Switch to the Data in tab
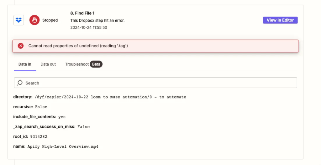 click(25, 64)
